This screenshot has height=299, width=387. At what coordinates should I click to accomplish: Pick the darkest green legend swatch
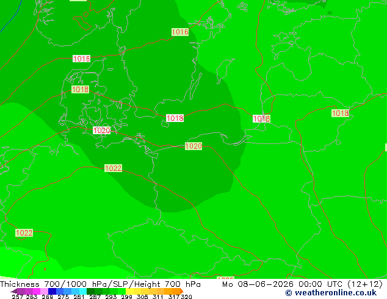tap(90, 291)
